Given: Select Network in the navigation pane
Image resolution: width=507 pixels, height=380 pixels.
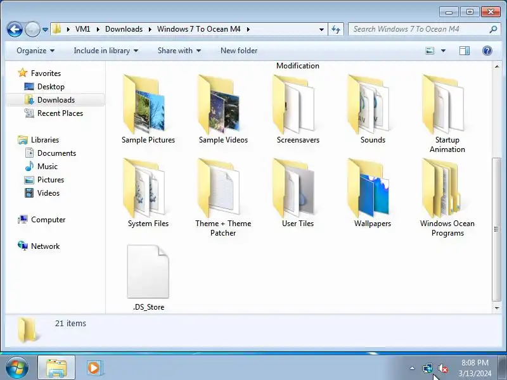Looking at the screenshot, I should 45,246.
